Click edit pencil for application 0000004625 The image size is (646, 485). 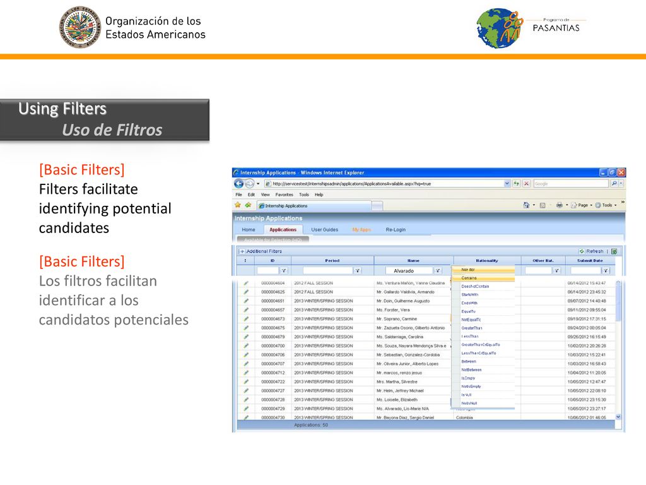point(246,292)
